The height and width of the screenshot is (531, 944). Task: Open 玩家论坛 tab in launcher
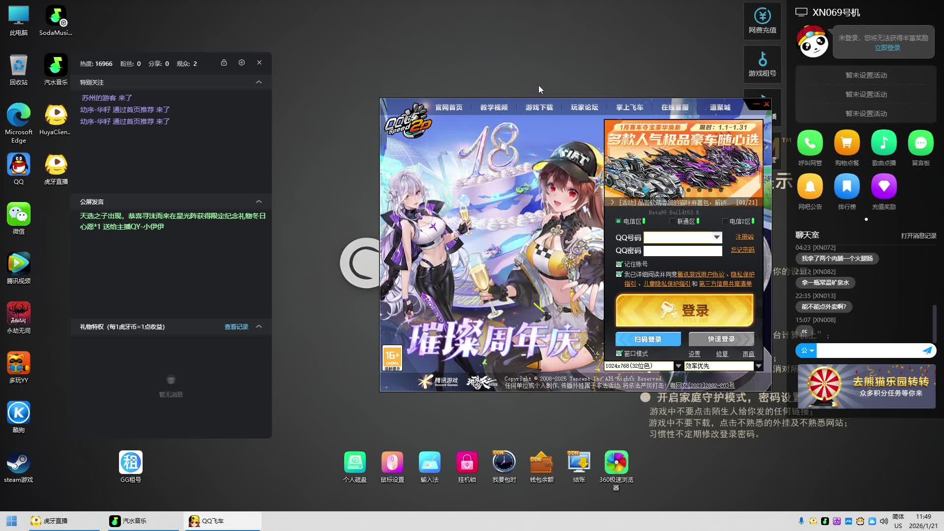(x=584, y=107)
